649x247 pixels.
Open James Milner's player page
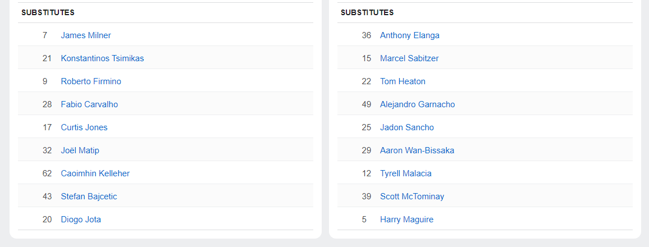pos(86,35)
